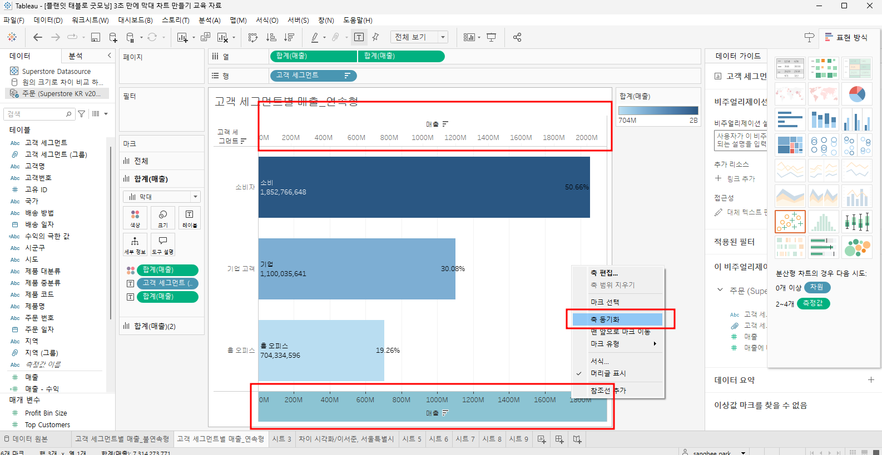Switch to 분석 pane tab
Image resolution: width=882 pixels, height=455 pixels.
[x=76, y=56]
